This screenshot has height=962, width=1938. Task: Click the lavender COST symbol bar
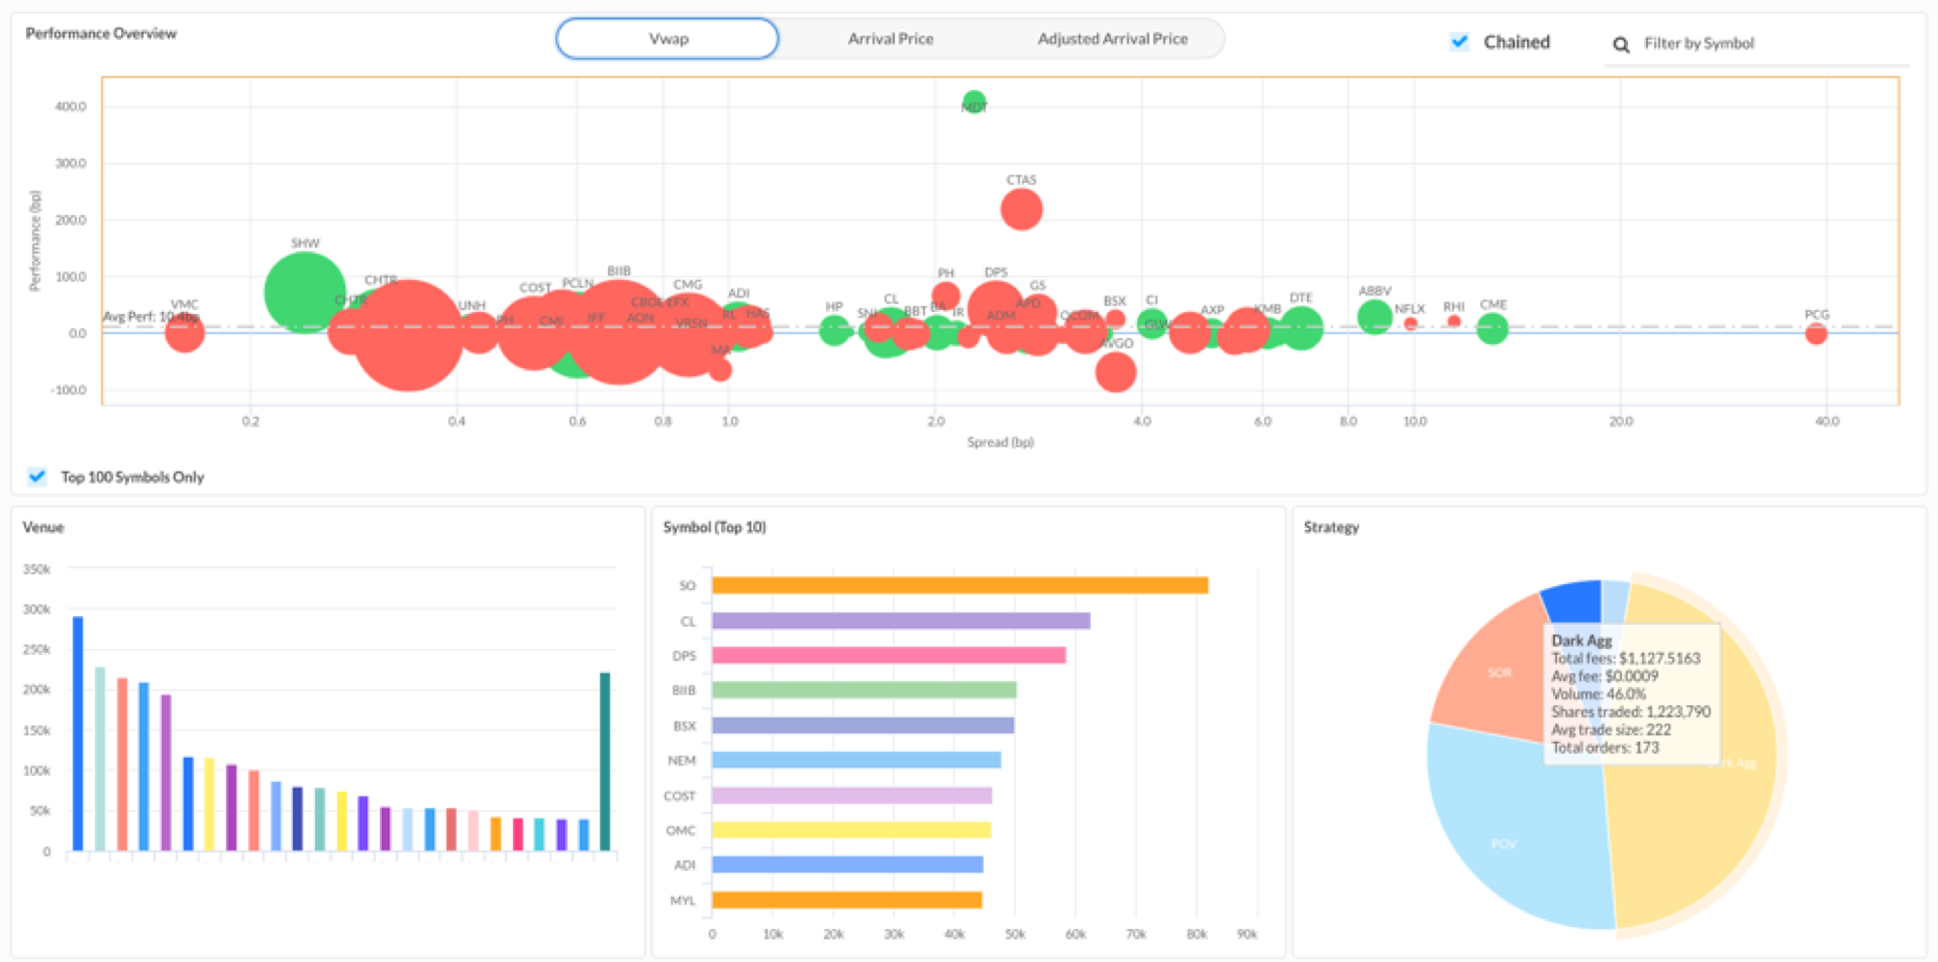tap(852, 795)
